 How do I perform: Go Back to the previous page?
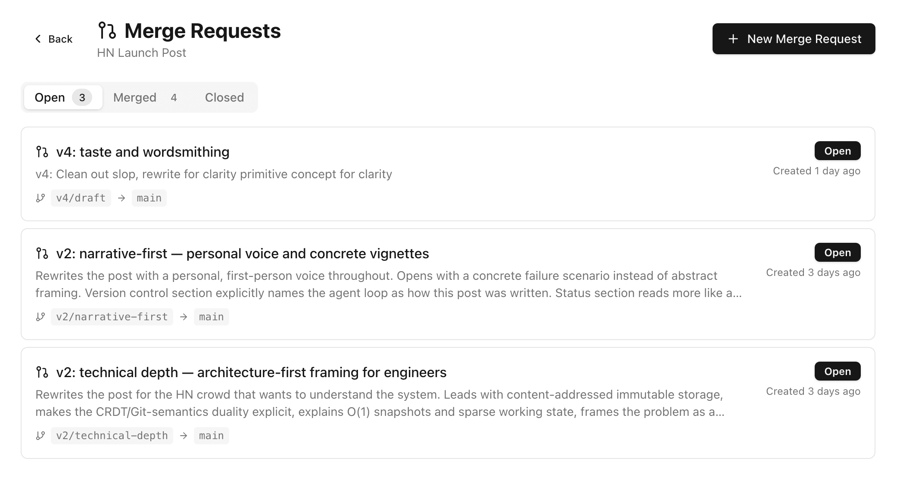(53, 39)
